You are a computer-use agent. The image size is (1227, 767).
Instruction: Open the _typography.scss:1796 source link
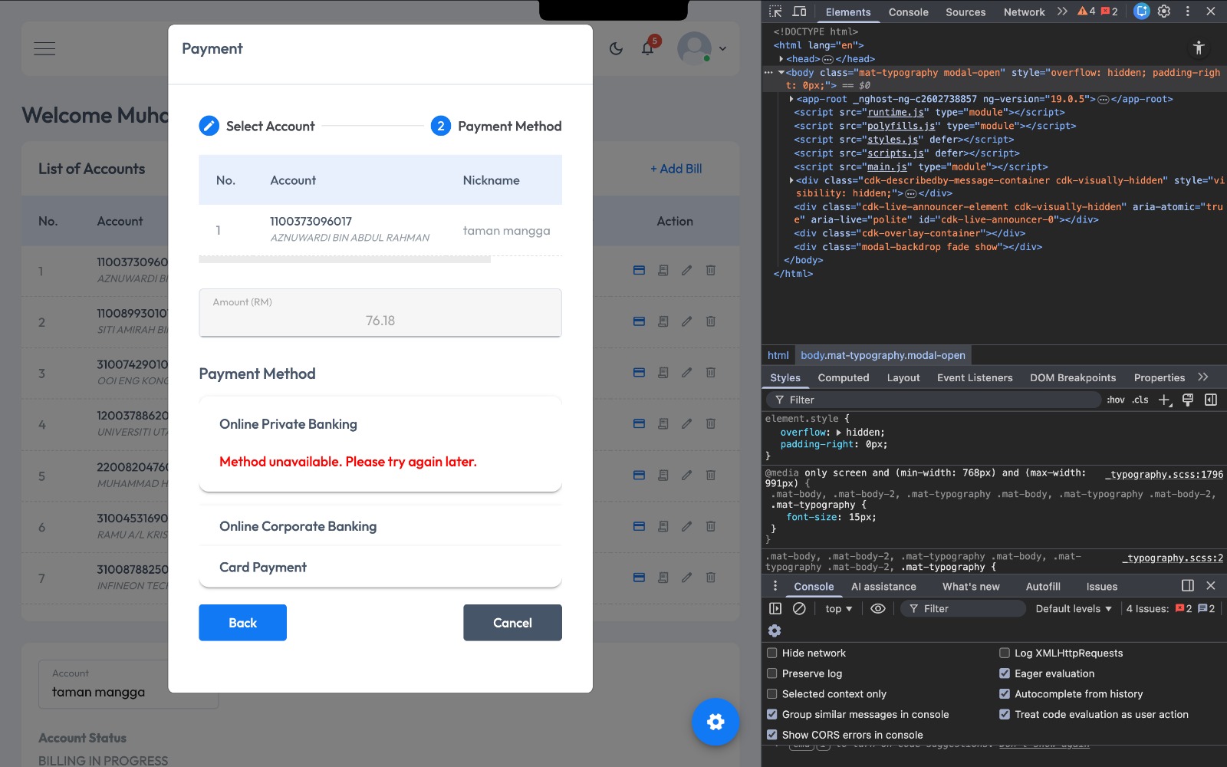click(1164, 475)
